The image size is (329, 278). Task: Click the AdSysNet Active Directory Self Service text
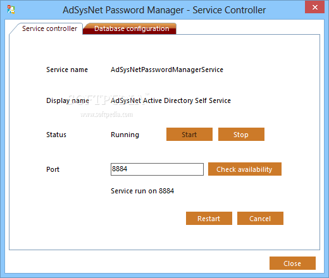tap(171, 100)
